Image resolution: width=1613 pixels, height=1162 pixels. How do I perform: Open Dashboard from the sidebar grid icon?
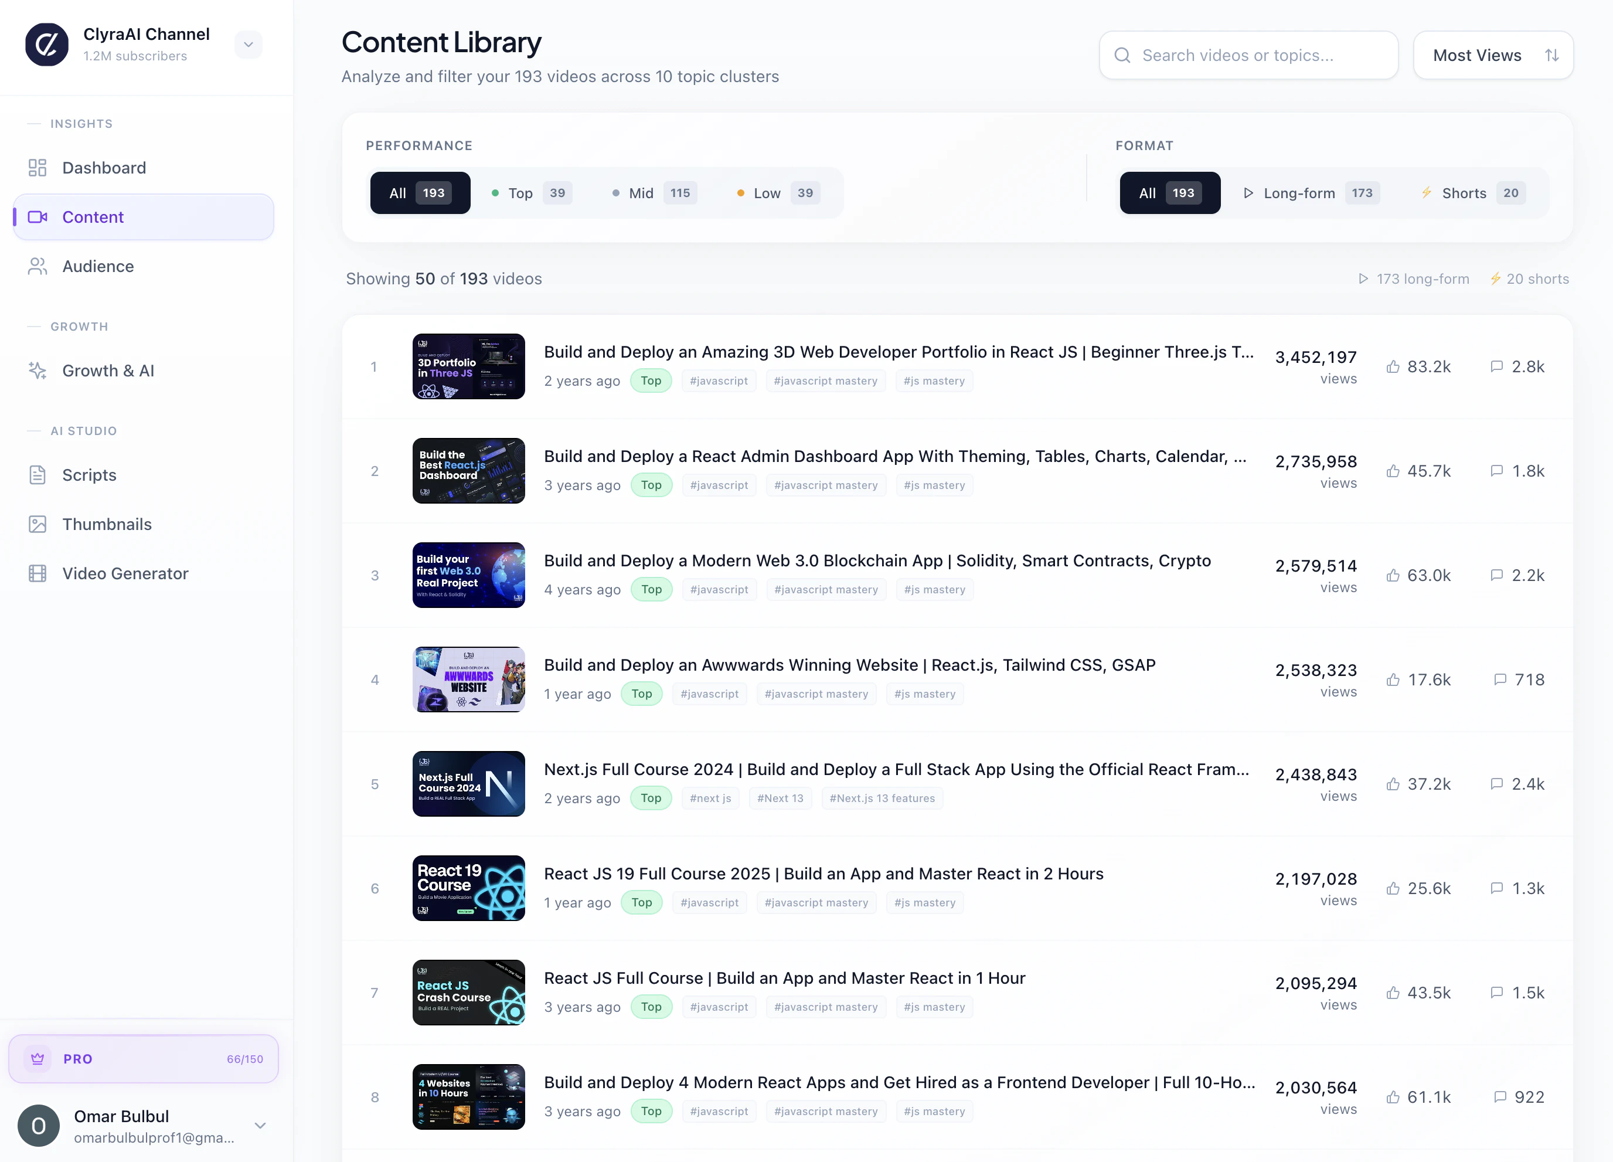coord(37,168)
